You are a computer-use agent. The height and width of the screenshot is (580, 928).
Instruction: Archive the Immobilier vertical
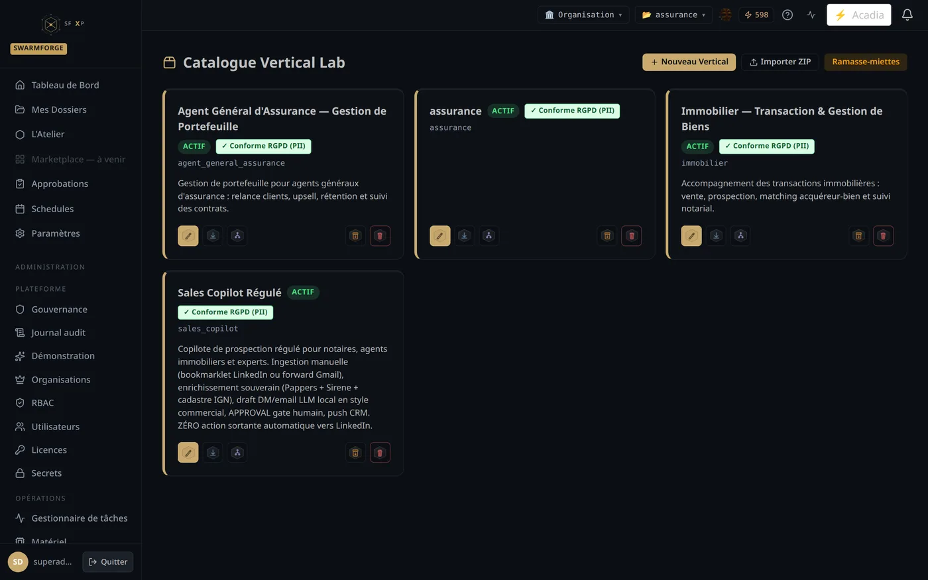tap(858, 236)
